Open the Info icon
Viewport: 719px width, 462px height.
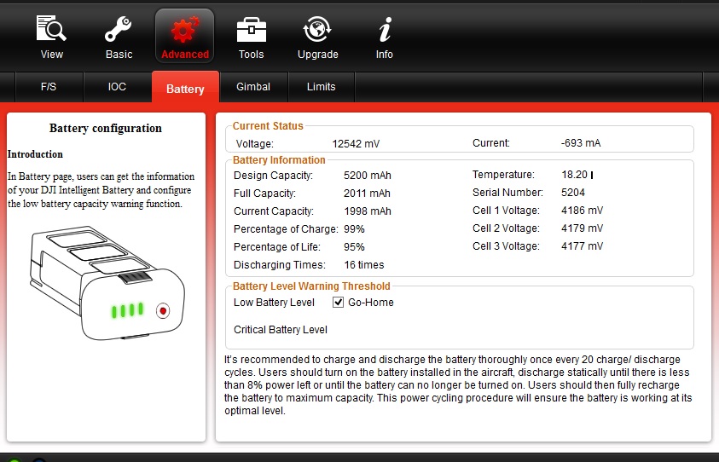tap(385, 32)
